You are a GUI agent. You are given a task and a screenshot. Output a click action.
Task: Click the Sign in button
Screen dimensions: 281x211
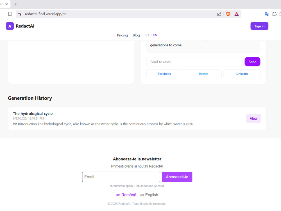tap(259, 26)
